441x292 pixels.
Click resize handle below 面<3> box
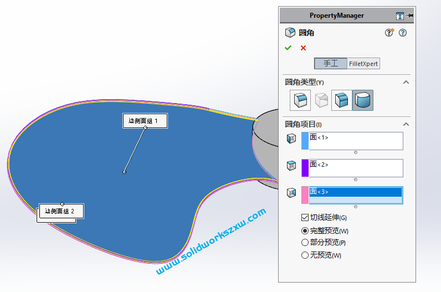[x=356, y=207]
